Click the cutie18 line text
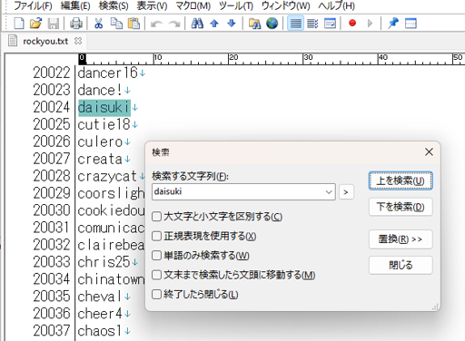 104,124
